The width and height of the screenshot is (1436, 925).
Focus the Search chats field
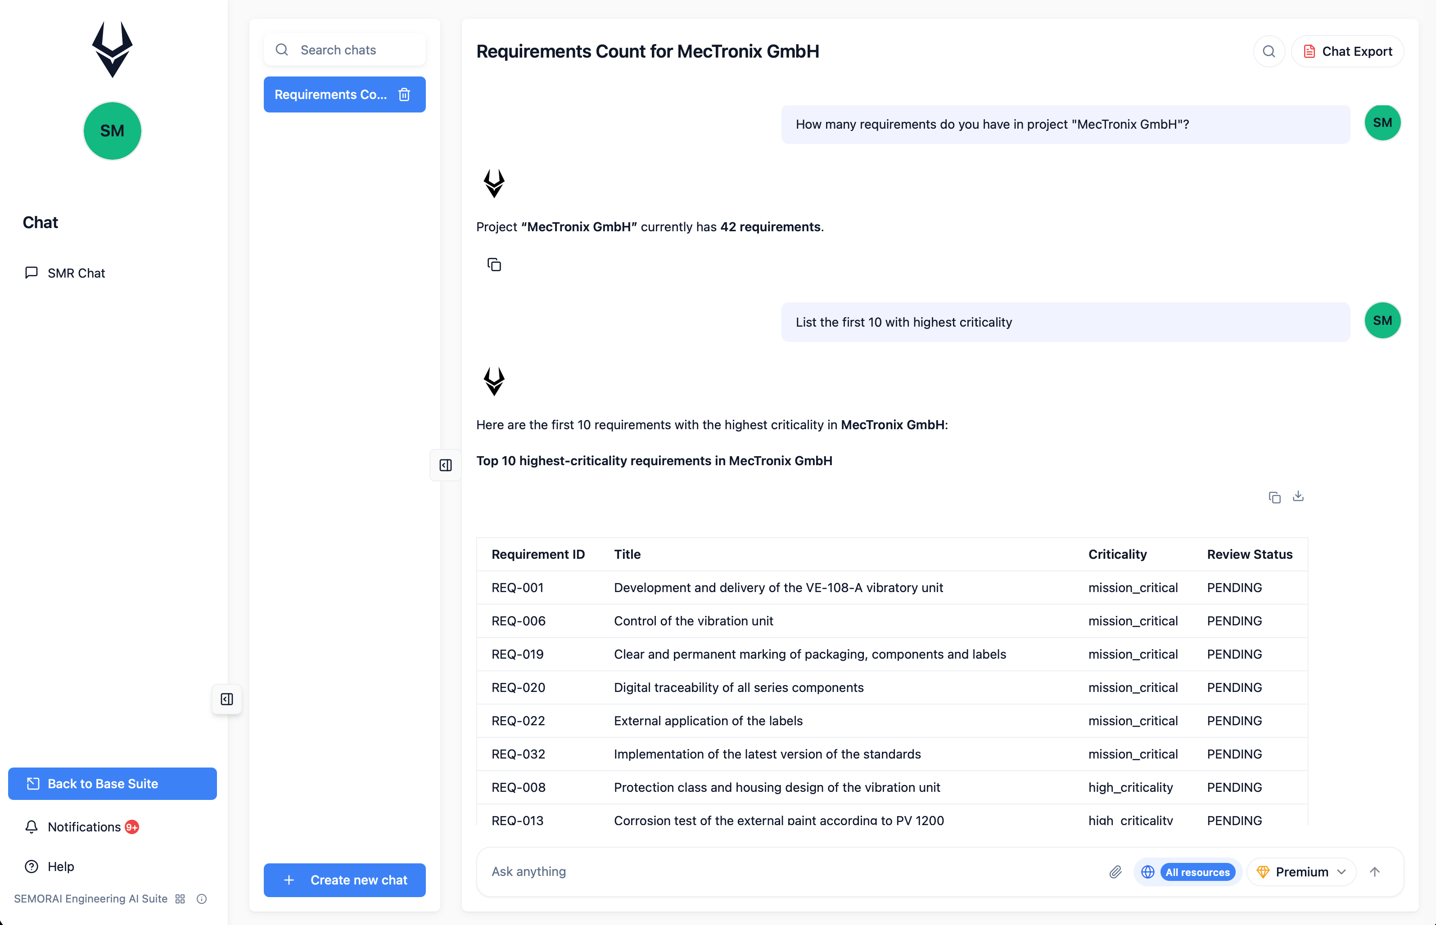[x=345, y=50]
